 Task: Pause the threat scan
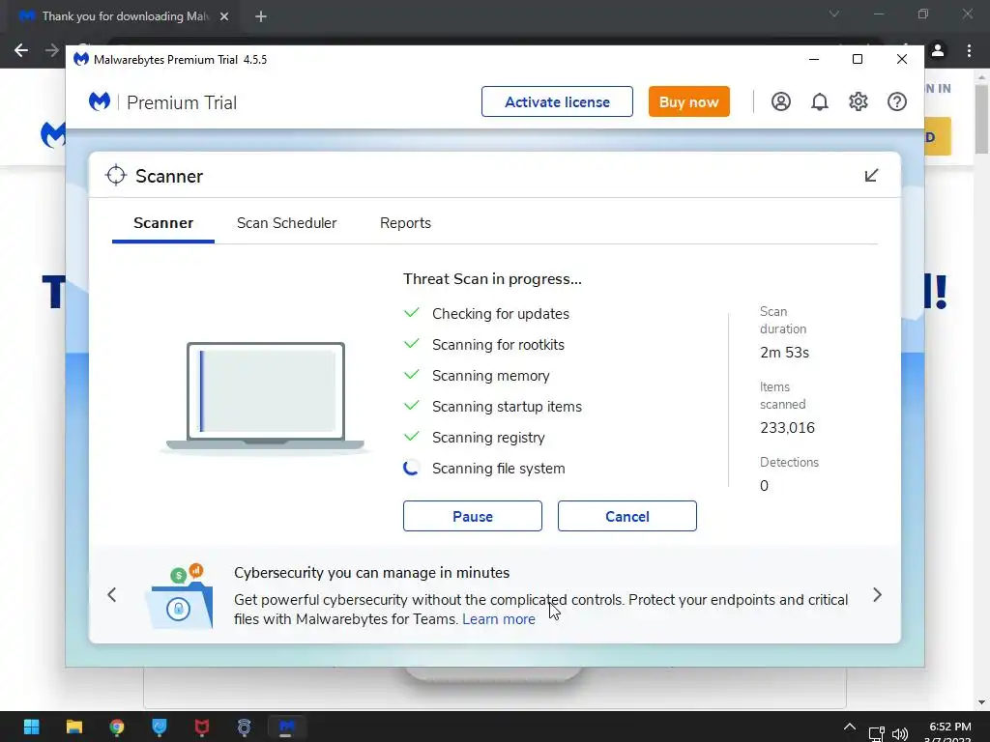pos(472,516)
